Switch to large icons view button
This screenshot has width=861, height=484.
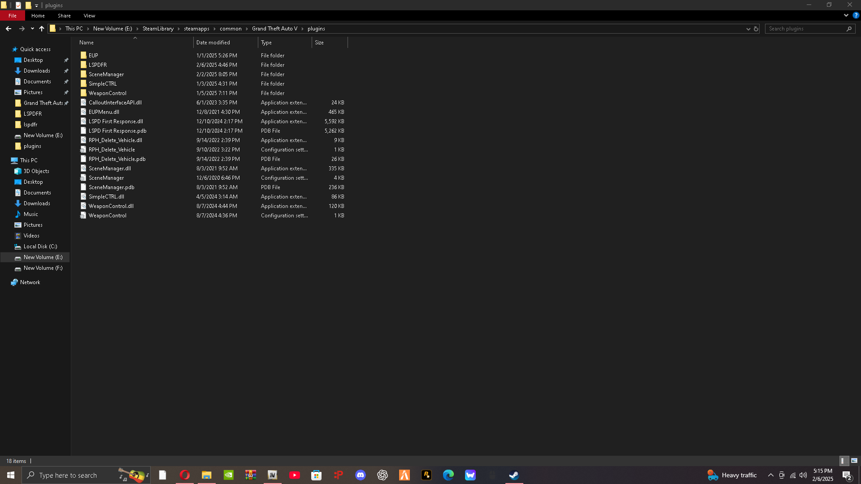(854, 461)
